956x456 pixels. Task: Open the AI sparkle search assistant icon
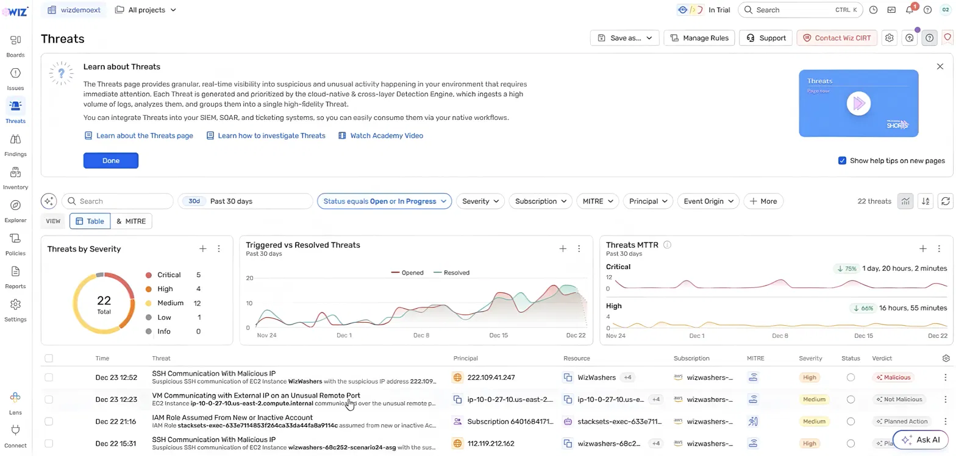pyautogui.click(x=49, y=201)
